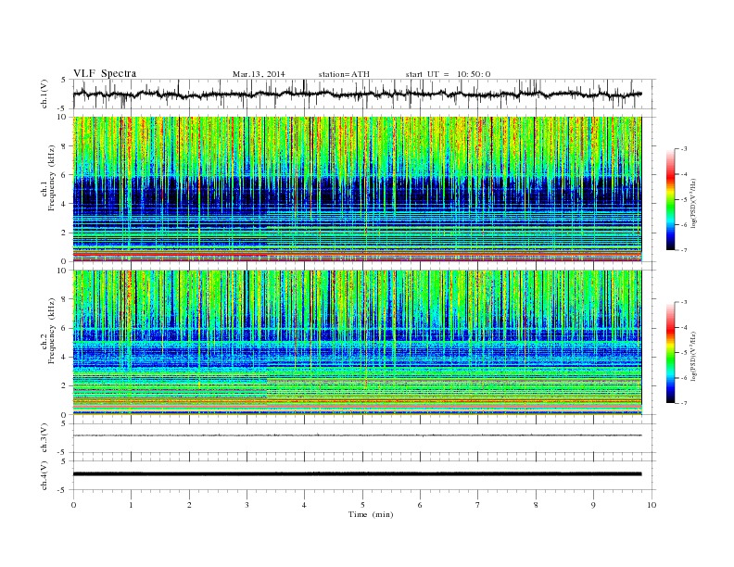This screenshot has width=734, height=567.
Task: Click time axis tick label "1"
Action: (x=132, y=505)
